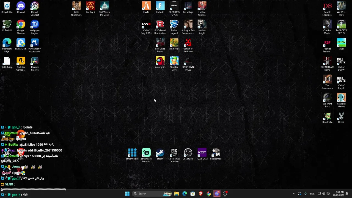Open volume control in system tray
This screenshot has height=198, width=352.
pyautogui.click(x=323, y=194)
